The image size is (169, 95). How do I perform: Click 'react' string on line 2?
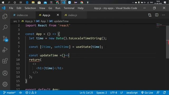click(64, 26)
